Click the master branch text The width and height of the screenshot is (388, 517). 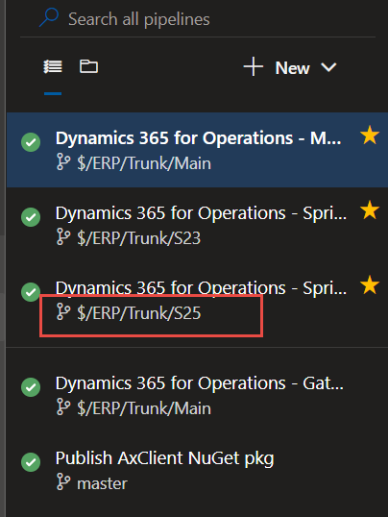102,483
